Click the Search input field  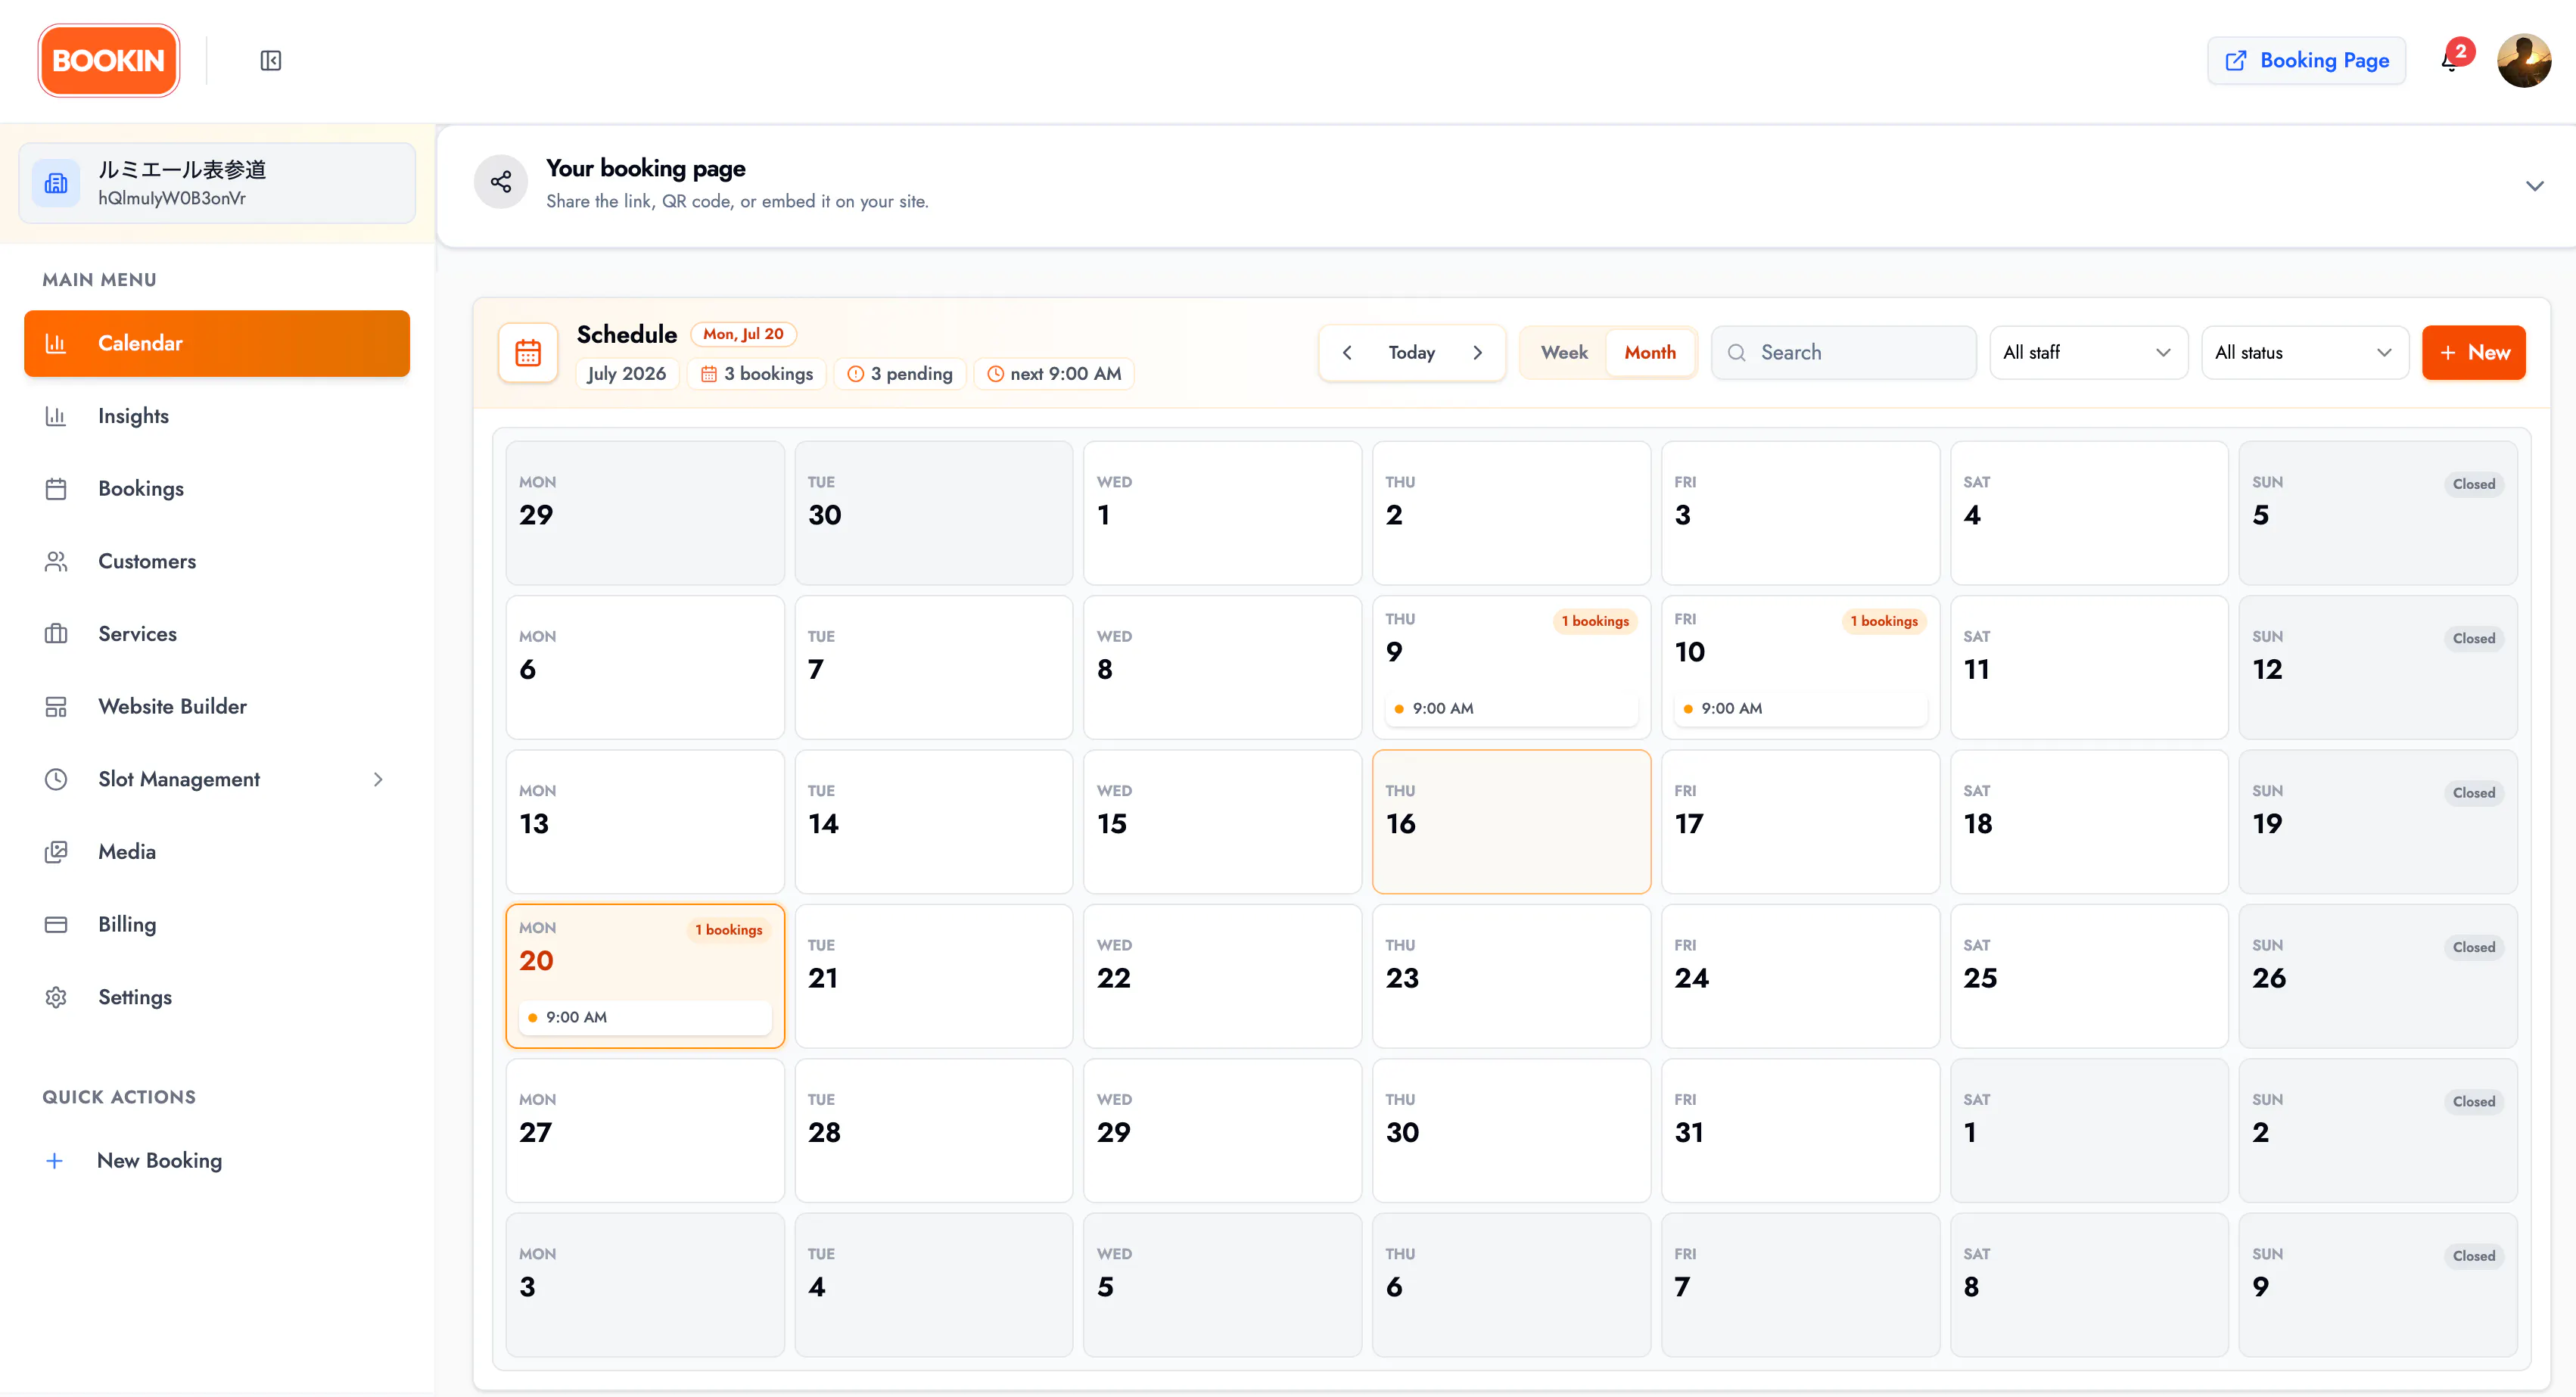[1843, 353]
